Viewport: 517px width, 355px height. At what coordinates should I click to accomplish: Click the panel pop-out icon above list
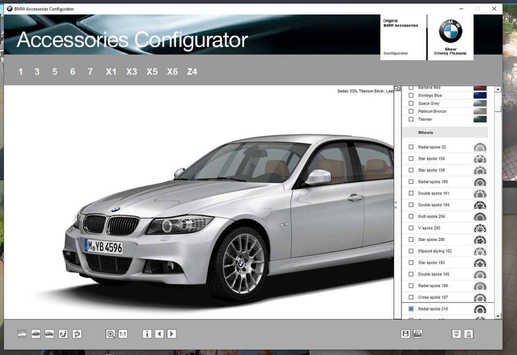(397, 88)
